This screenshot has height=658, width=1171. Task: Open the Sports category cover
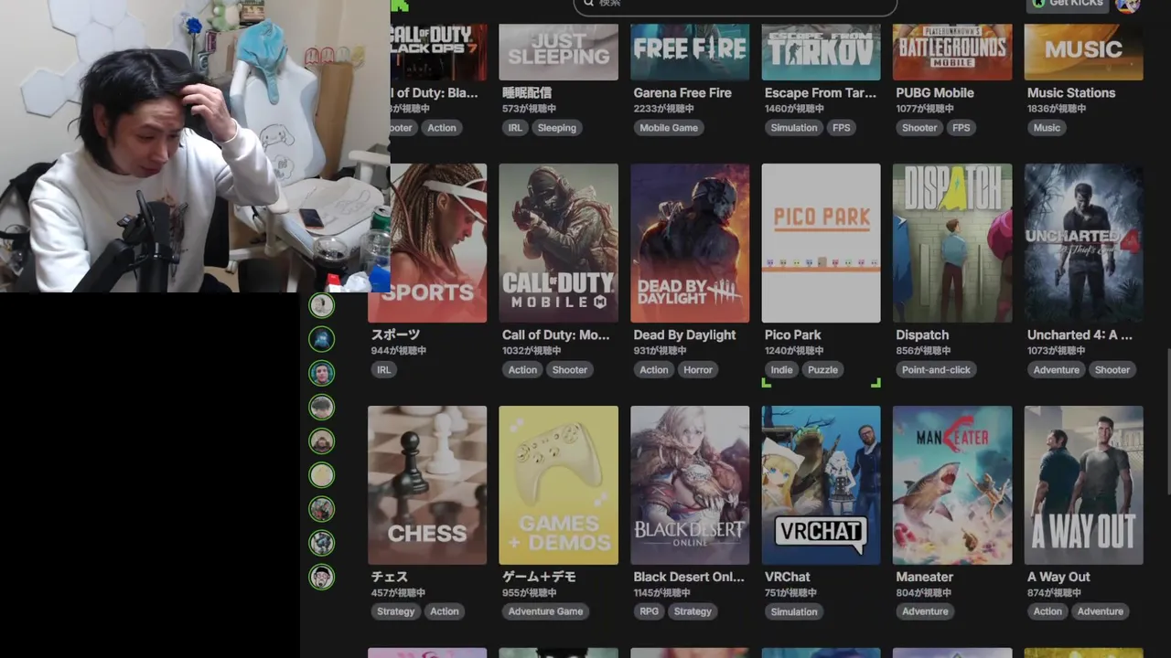point(427,243)
